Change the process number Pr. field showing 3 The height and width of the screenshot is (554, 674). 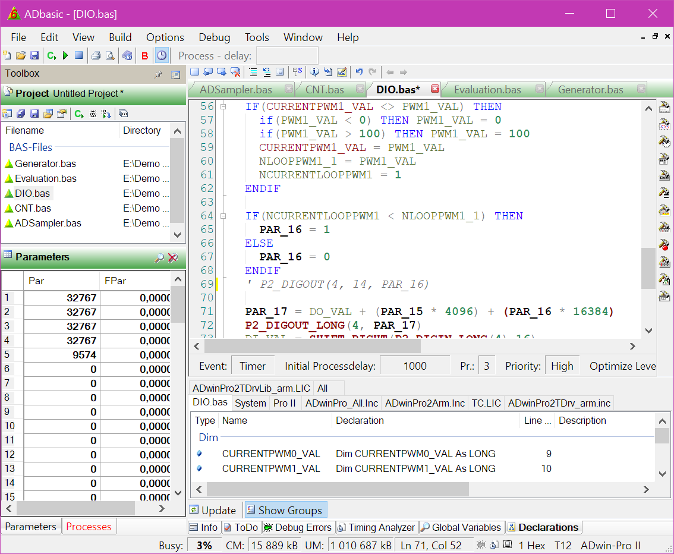point(486,366)
